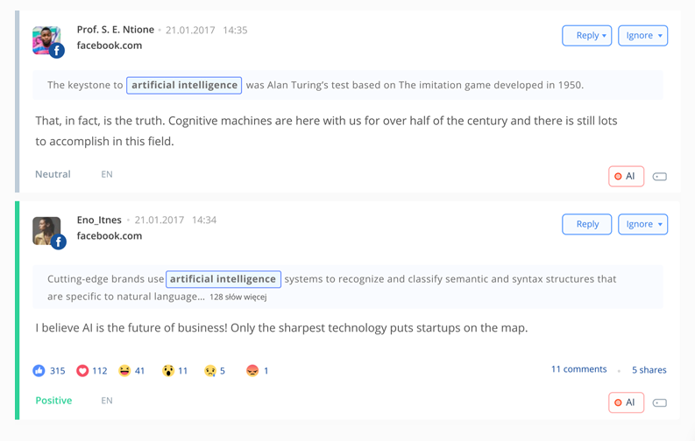This screenshot has height=441, width=695.
Task: Toggle the AI tag on the Positive mention
Action: click(626, 402)
